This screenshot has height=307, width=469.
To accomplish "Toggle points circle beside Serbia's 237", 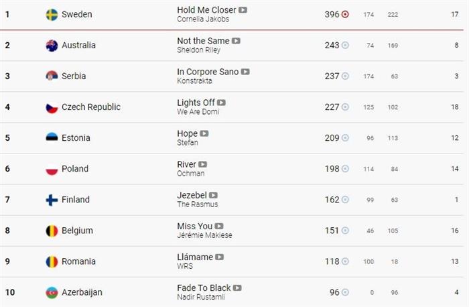I will pyautogui.click(x=345, y=76).
